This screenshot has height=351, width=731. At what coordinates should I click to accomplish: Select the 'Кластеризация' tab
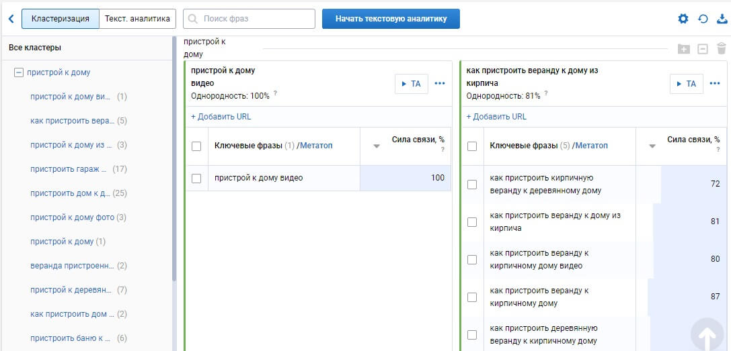pos(61,19)
